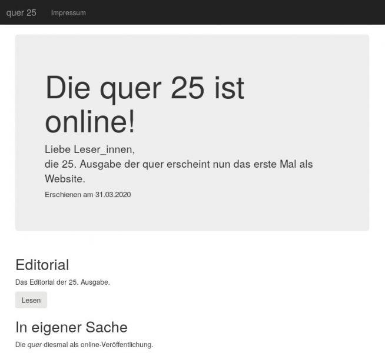
Task: Click the "Erschienen am 31.03.2020" date text
Action: tap(88, 195)
